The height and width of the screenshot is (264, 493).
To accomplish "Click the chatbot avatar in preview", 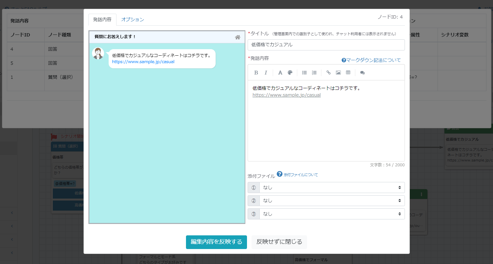I will coord(98,53).
